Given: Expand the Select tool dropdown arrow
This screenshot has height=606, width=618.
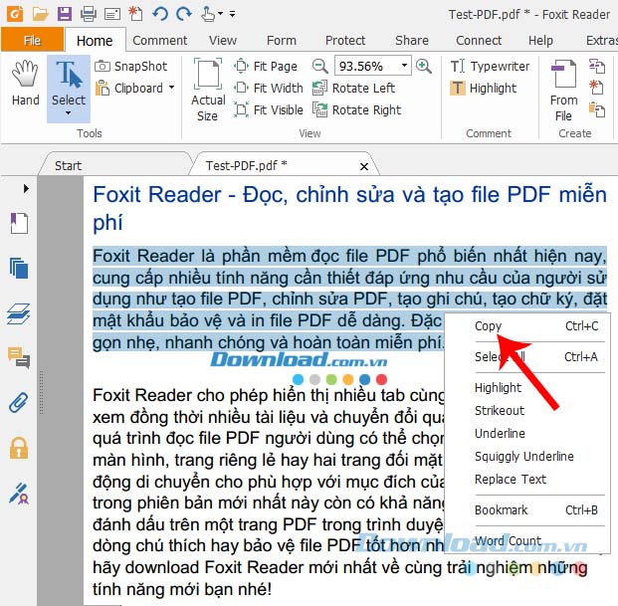Looking at the screenshot, I should tap(69, 113).
